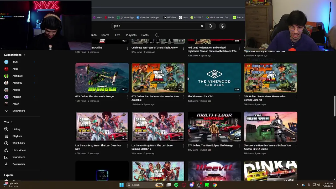Viewport: 336px width, 189px height.
Task: Play the Multi-Floor Garage thumbnail
Action: (214, 127)
